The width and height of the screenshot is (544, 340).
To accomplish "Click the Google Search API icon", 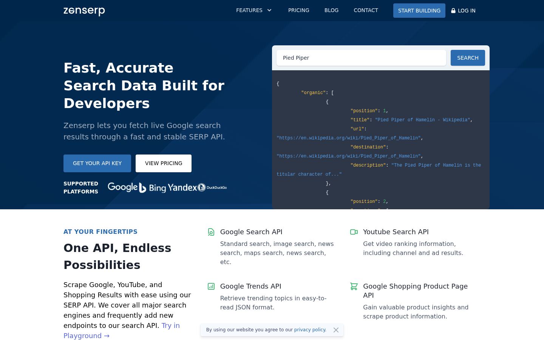I will [x=211, y=232].
